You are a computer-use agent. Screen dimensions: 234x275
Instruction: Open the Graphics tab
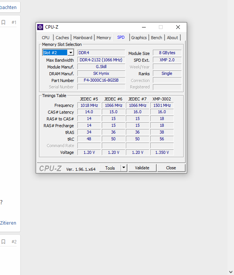(139, 38)
